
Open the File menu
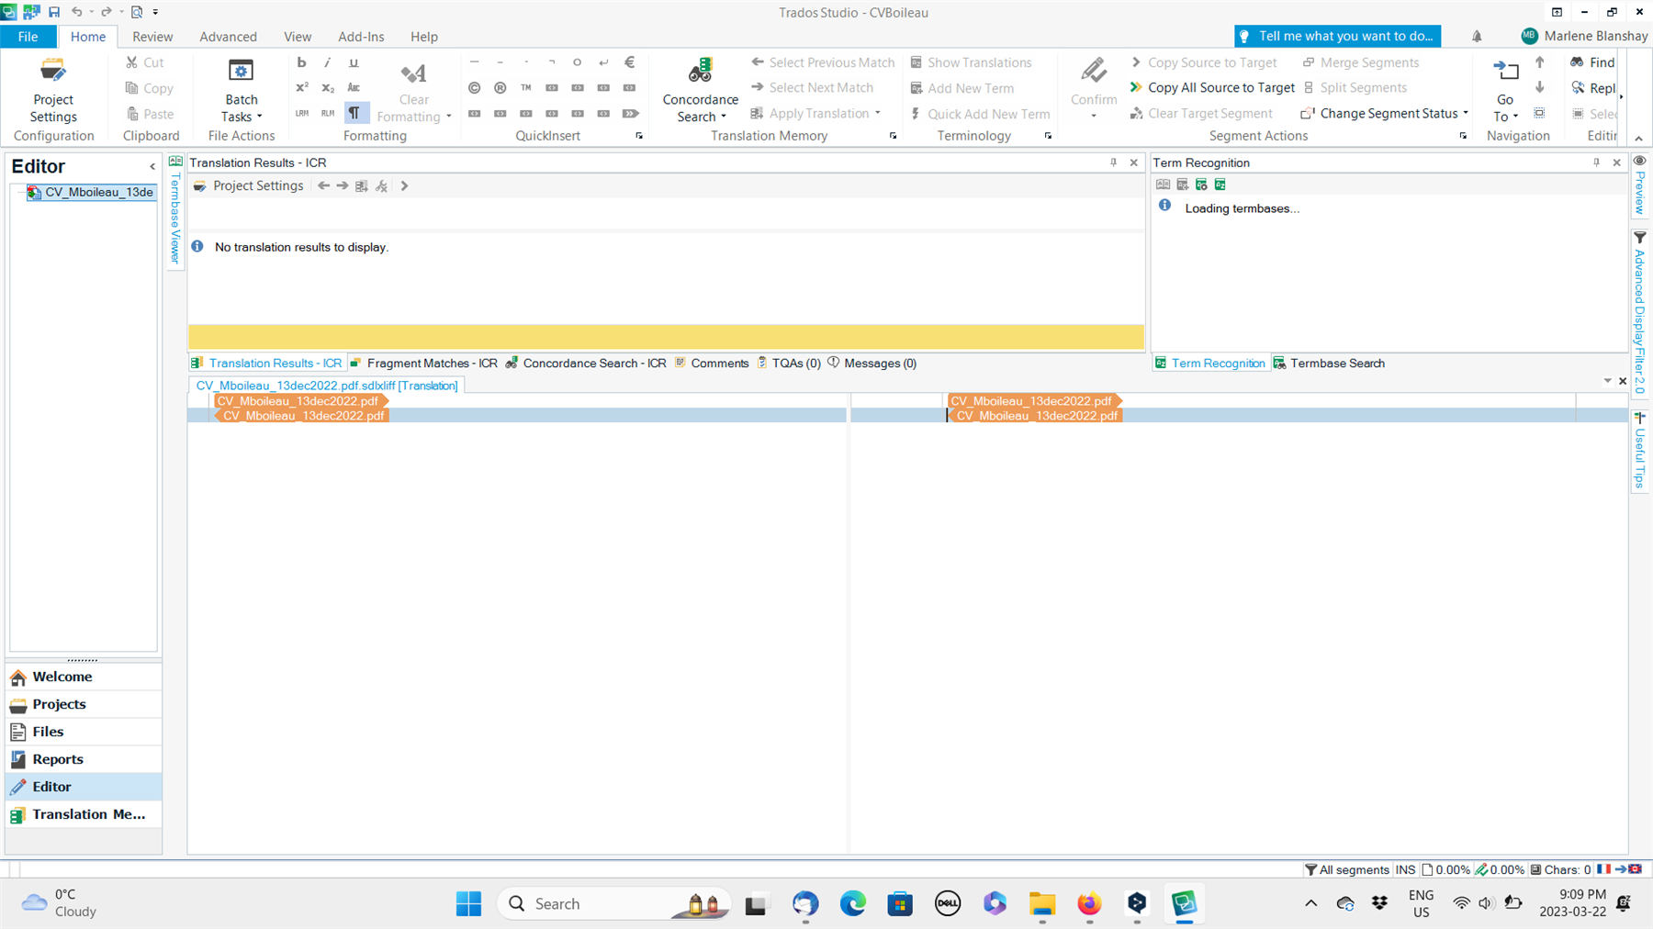[x=28, y=37]
